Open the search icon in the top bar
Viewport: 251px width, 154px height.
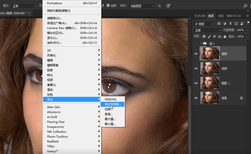click(246, 6)
